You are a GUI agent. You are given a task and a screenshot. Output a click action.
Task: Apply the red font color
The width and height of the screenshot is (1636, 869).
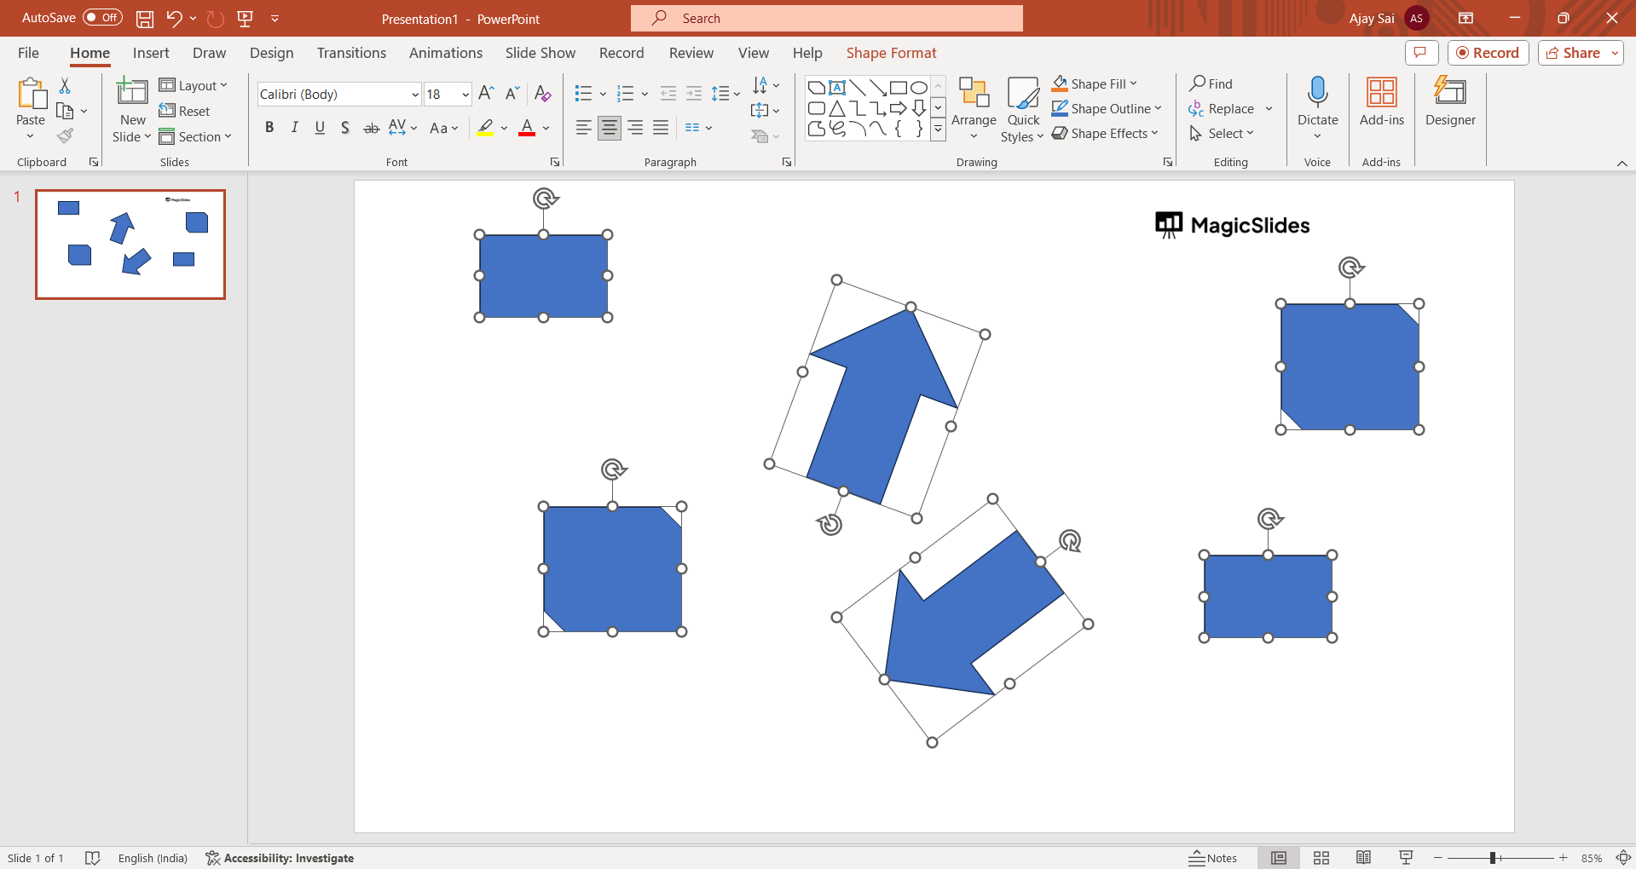[527, 128]
